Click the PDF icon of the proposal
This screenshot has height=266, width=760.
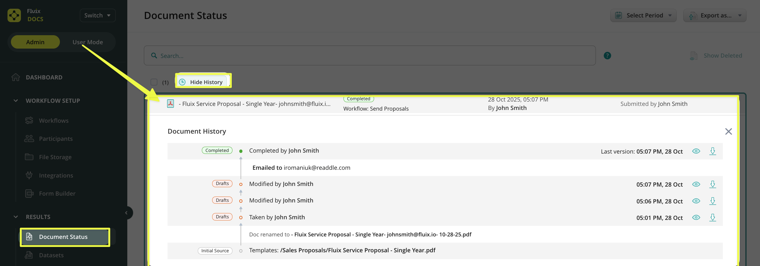tap(170, 104)
